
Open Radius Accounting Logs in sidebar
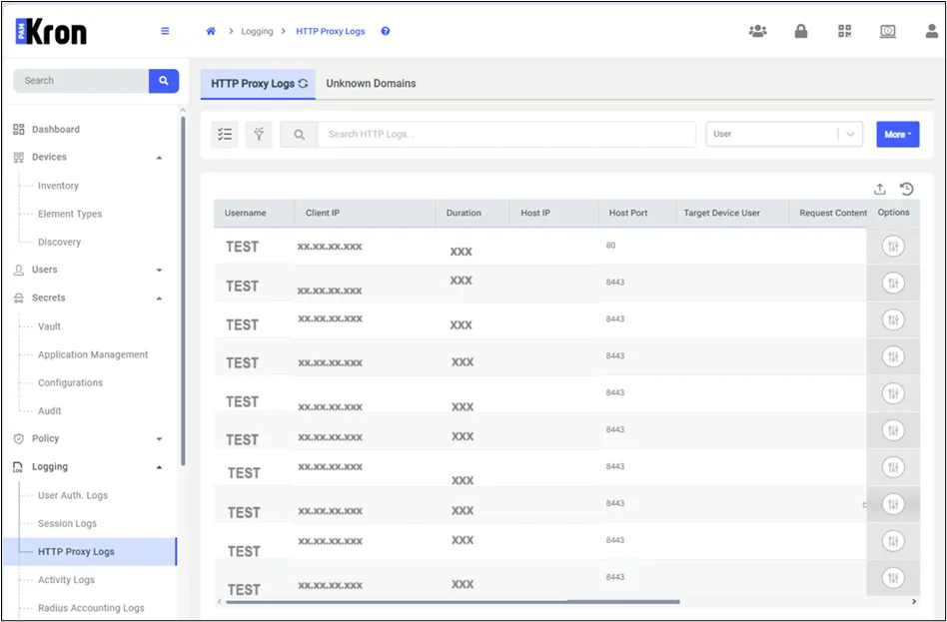point(91,608)
